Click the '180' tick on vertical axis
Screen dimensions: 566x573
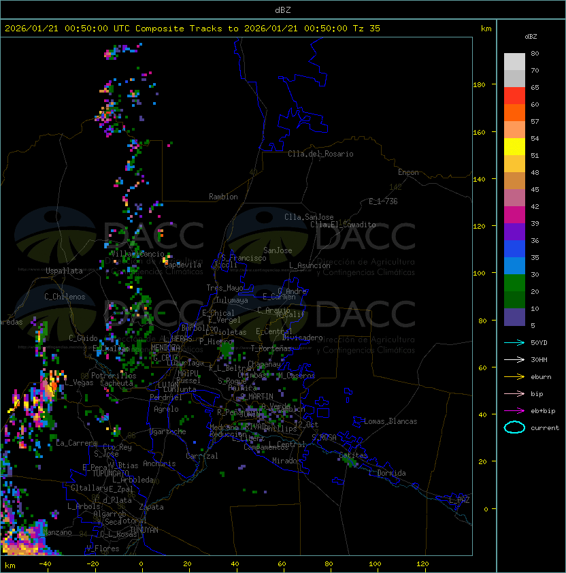(x=479, y=85)
